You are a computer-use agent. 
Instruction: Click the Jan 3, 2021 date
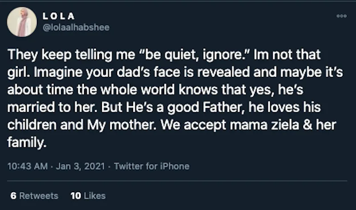click(x=78, y=166)
